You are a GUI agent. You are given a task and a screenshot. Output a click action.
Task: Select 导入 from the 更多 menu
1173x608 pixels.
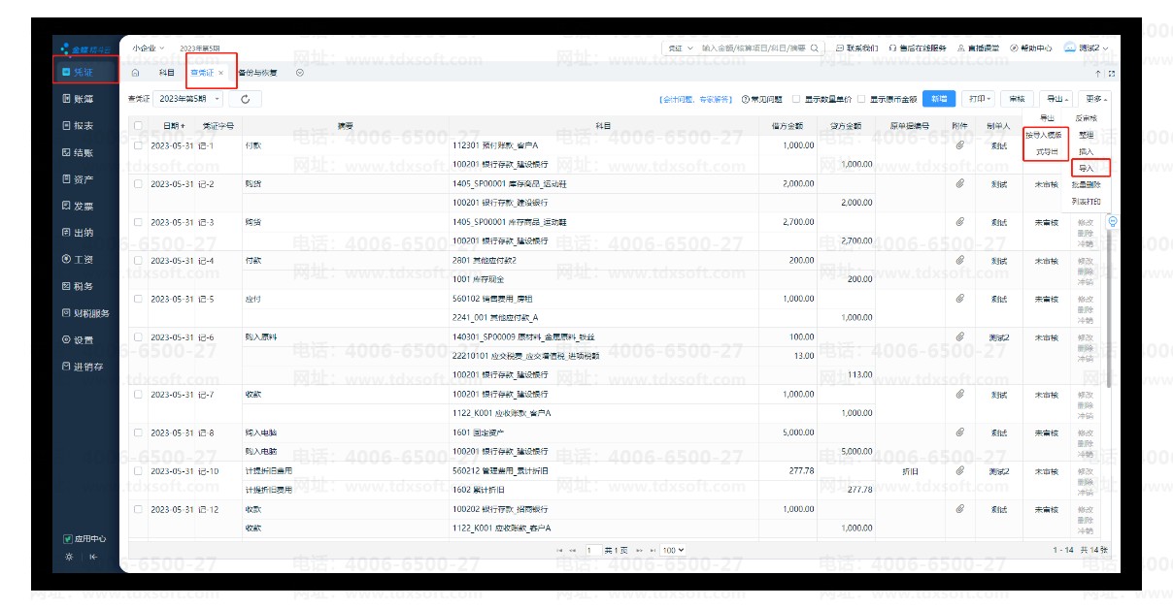click(x=1088, y=169)
